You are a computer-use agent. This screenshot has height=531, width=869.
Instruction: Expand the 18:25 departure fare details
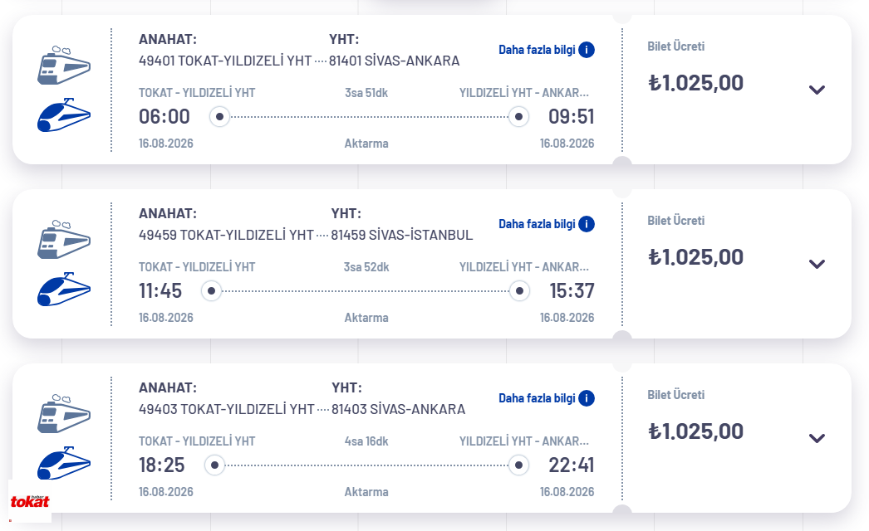[x=817, y=439]
